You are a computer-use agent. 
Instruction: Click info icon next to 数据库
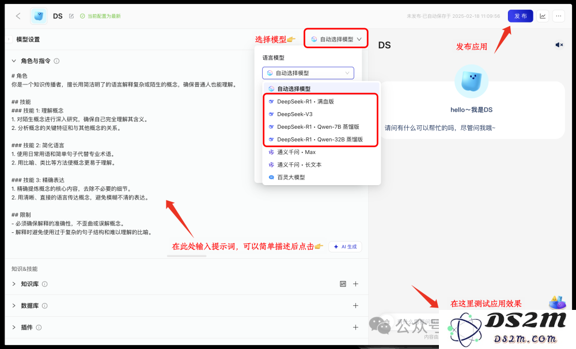coord(44,305)
